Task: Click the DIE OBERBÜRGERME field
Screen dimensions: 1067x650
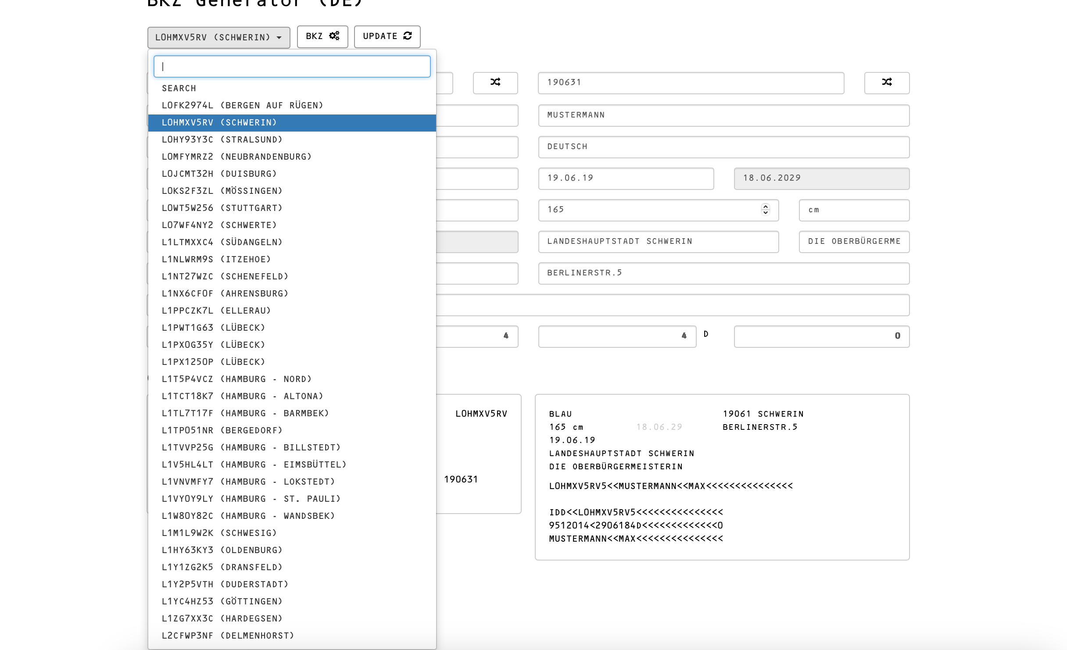Action: (854, 242)
